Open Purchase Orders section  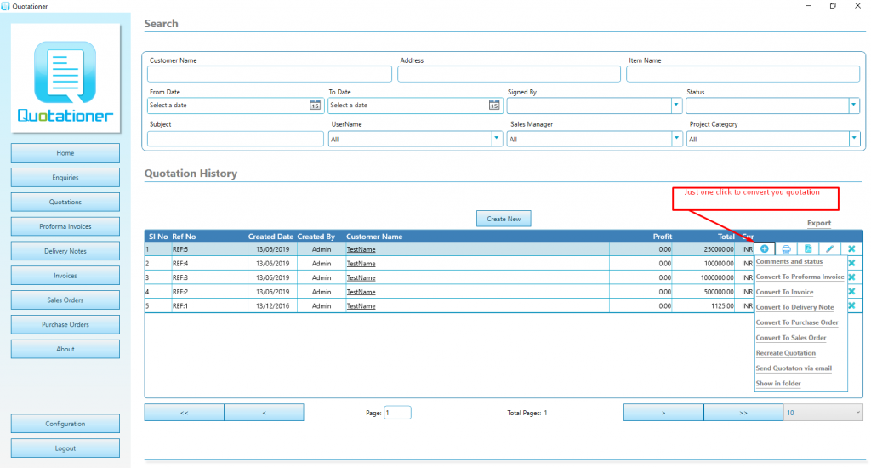pos(65,324)
